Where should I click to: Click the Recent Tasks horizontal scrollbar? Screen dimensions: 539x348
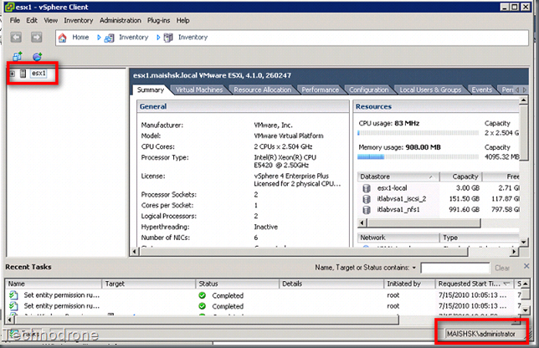pos(208,320)
